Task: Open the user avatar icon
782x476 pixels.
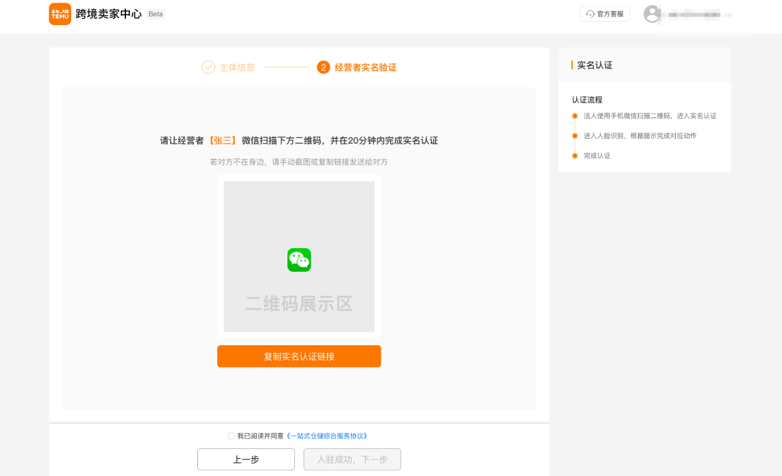Action: pyautogui.click(x=651, y=14)
